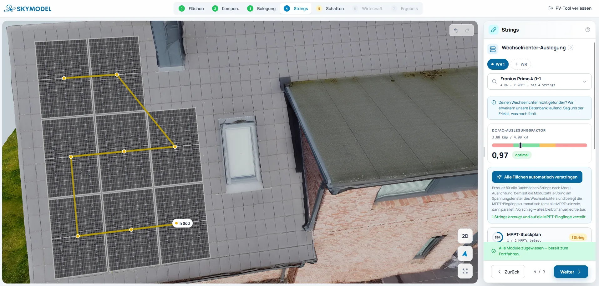Click the top-left string node
The height and width of the screenshot is (286, 599).
[x=64, y=78]
